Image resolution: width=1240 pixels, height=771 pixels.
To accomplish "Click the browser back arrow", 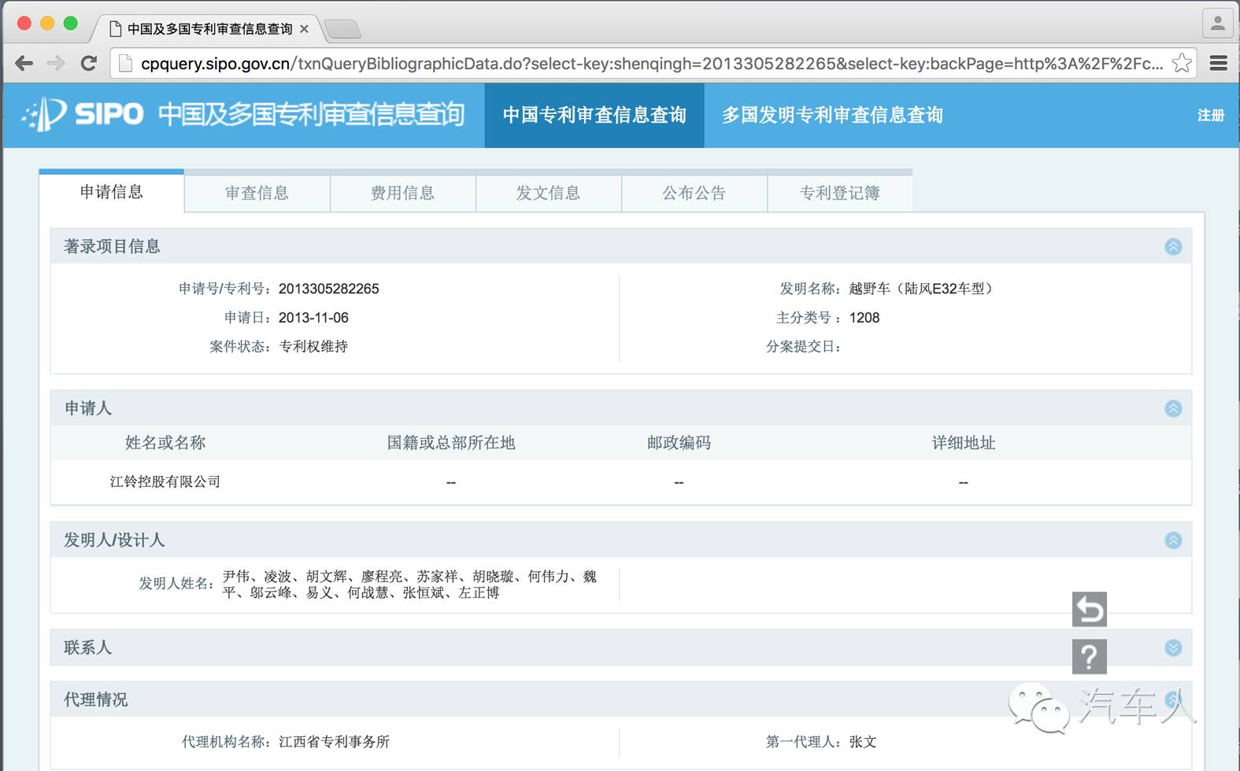I will (x=24, y=64).
